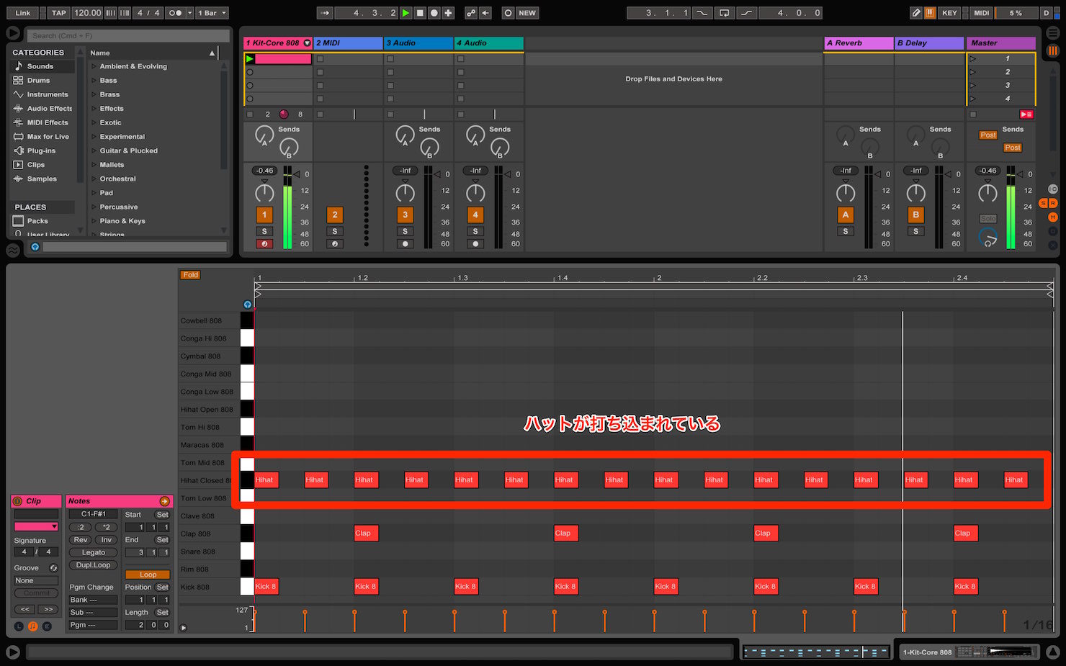Toggle the metronome icon

175,13
